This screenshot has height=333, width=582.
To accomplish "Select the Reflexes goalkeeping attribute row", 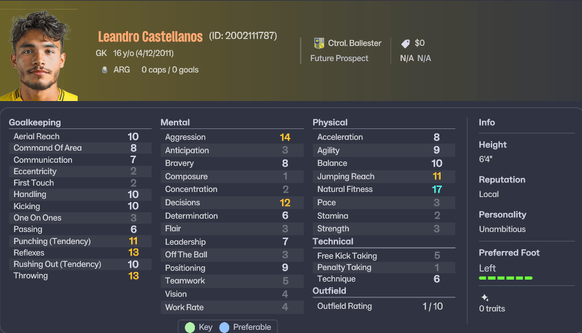I will 76,252.
